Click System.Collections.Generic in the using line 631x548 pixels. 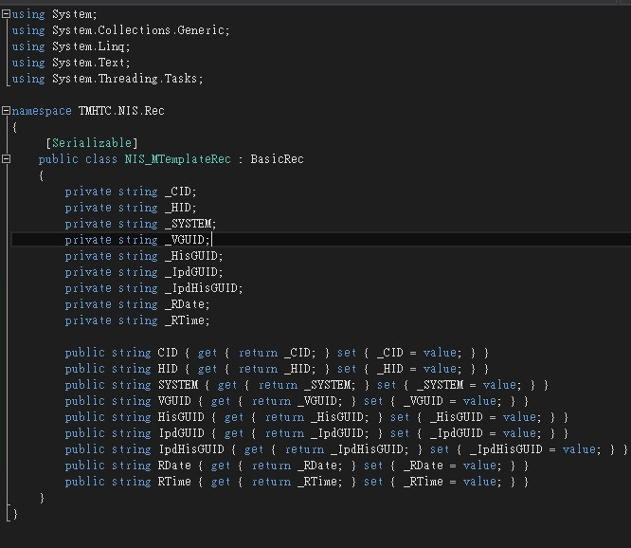[138, 30]
